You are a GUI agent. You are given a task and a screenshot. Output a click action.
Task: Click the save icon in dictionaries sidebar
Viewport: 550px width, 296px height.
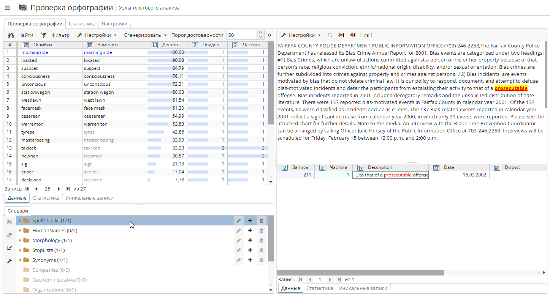pos(10,222)
